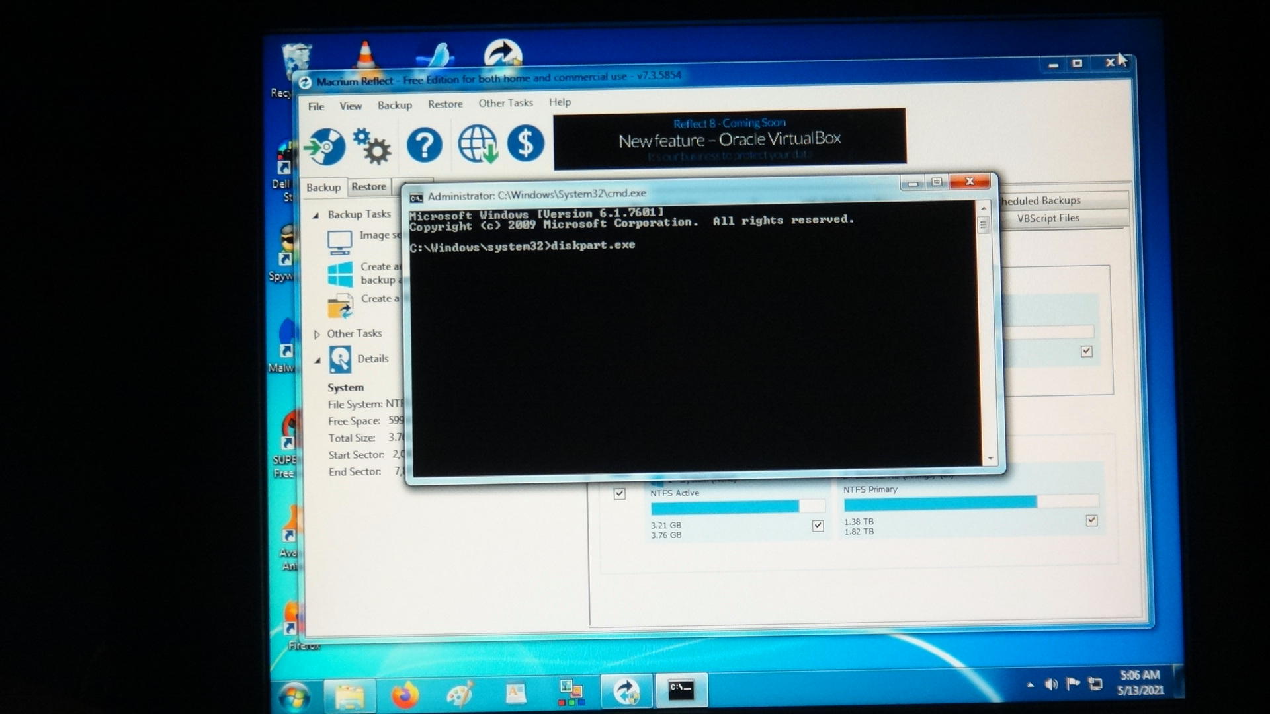Click the volume speaker tray icon

point(1051,684)
